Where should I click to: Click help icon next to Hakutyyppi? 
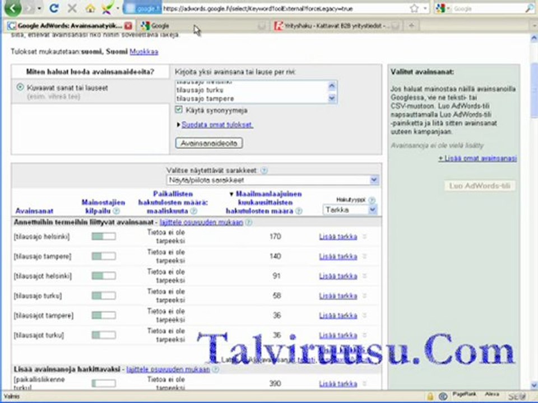(372, 200)
